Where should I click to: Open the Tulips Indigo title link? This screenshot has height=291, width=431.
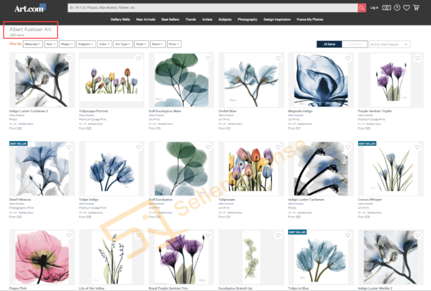88,200
